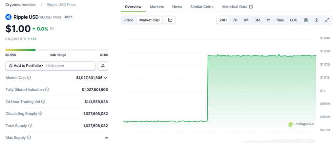
Task: Click the 24h Range progress bar
Action: (x=57, y=50)
